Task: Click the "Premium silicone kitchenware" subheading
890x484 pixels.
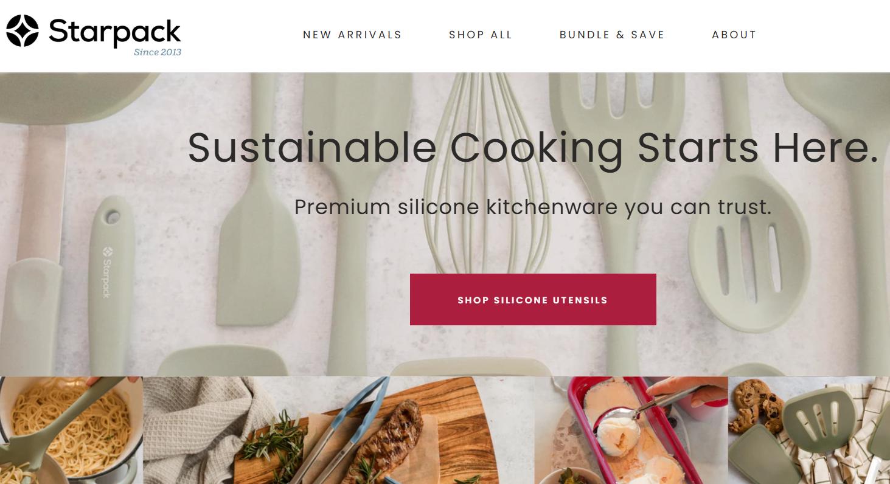Action: (x=533, y=207)
